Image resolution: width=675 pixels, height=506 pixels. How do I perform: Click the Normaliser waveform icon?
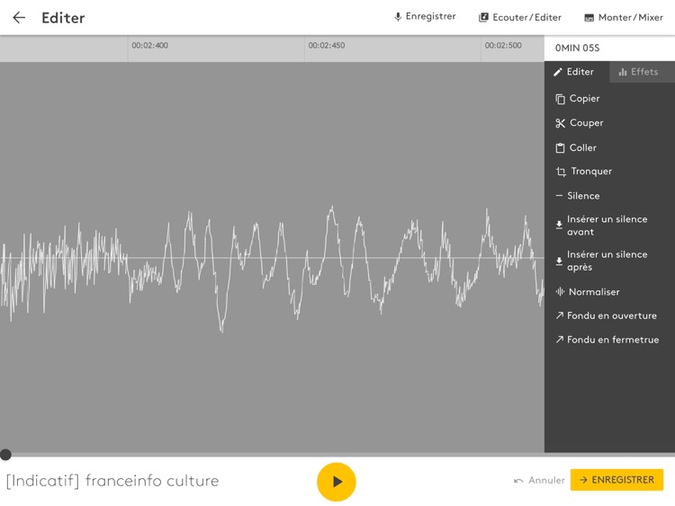[560, 292]
